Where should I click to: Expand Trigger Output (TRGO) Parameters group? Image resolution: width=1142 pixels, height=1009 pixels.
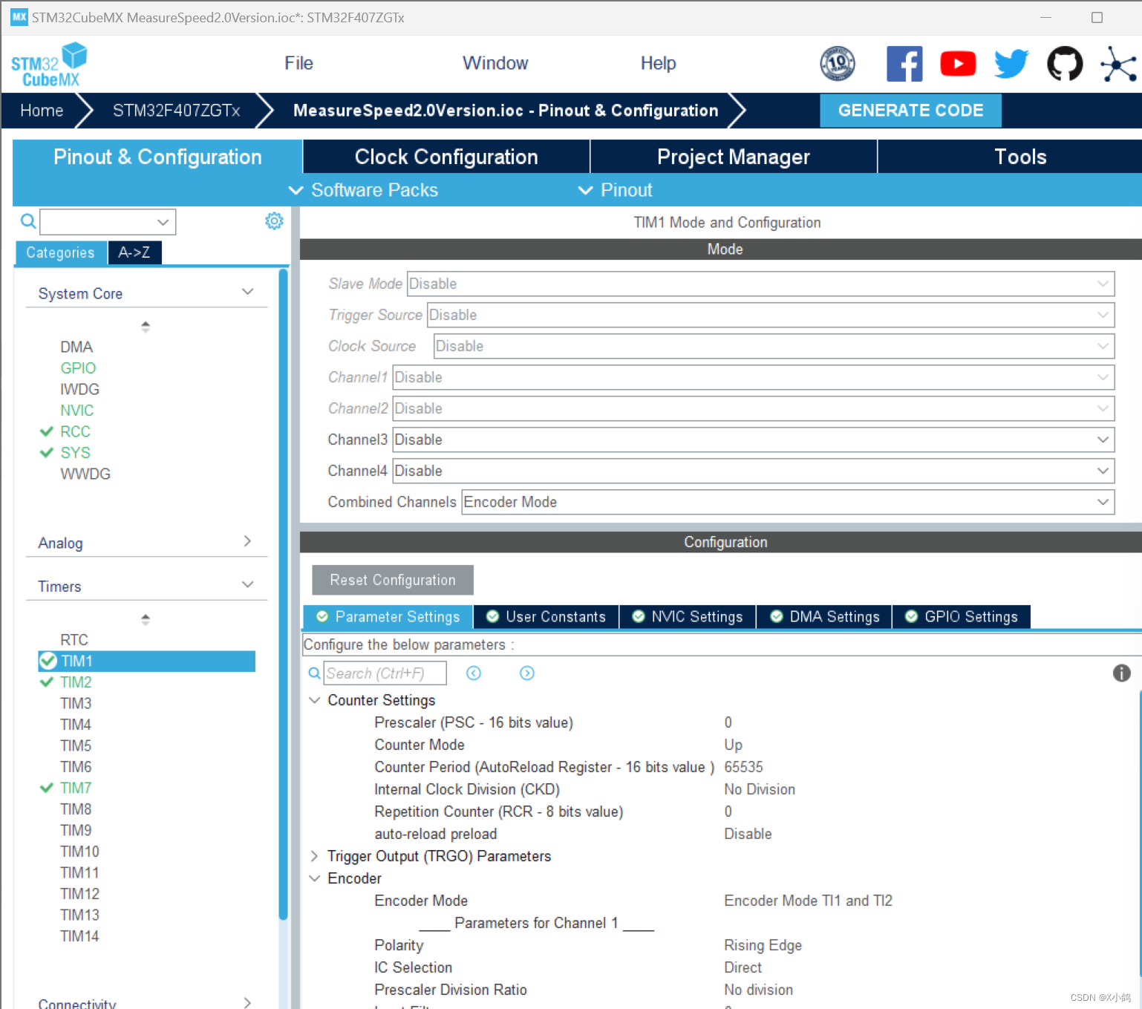(x=315, y=856)
